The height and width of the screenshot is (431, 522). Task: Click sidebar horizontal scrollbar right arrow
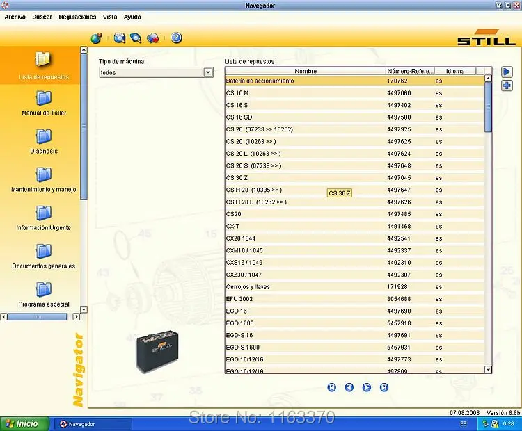coord(77,316)
